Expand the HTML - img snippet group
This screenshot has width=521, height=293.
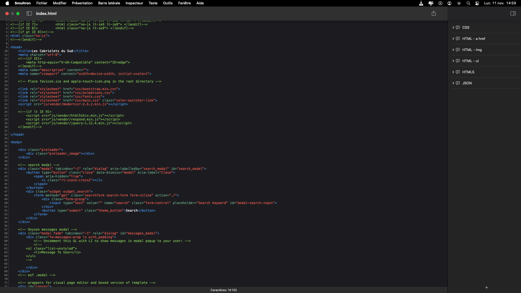point(453,50)
